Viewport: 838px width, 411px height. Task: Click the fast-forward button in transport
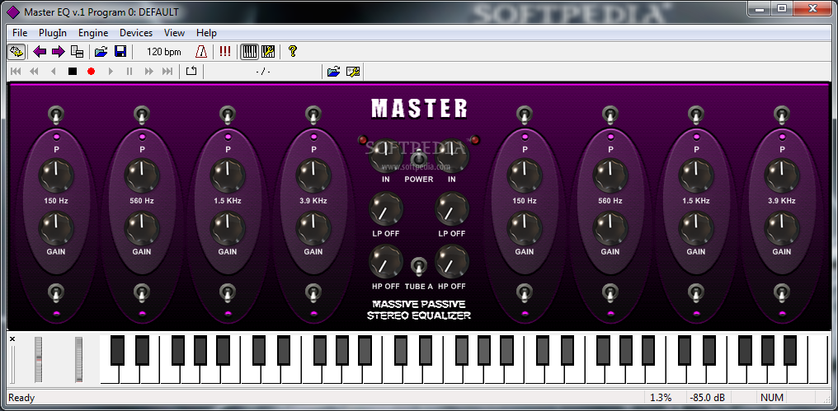pyautogui.click(x=149, y=71)
